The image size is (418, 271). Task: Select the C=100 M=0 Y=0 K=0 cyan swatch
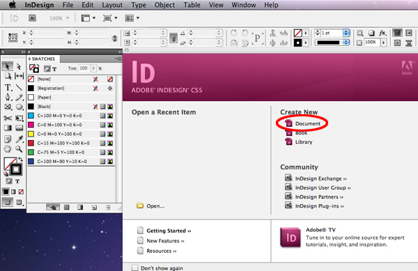71,116
